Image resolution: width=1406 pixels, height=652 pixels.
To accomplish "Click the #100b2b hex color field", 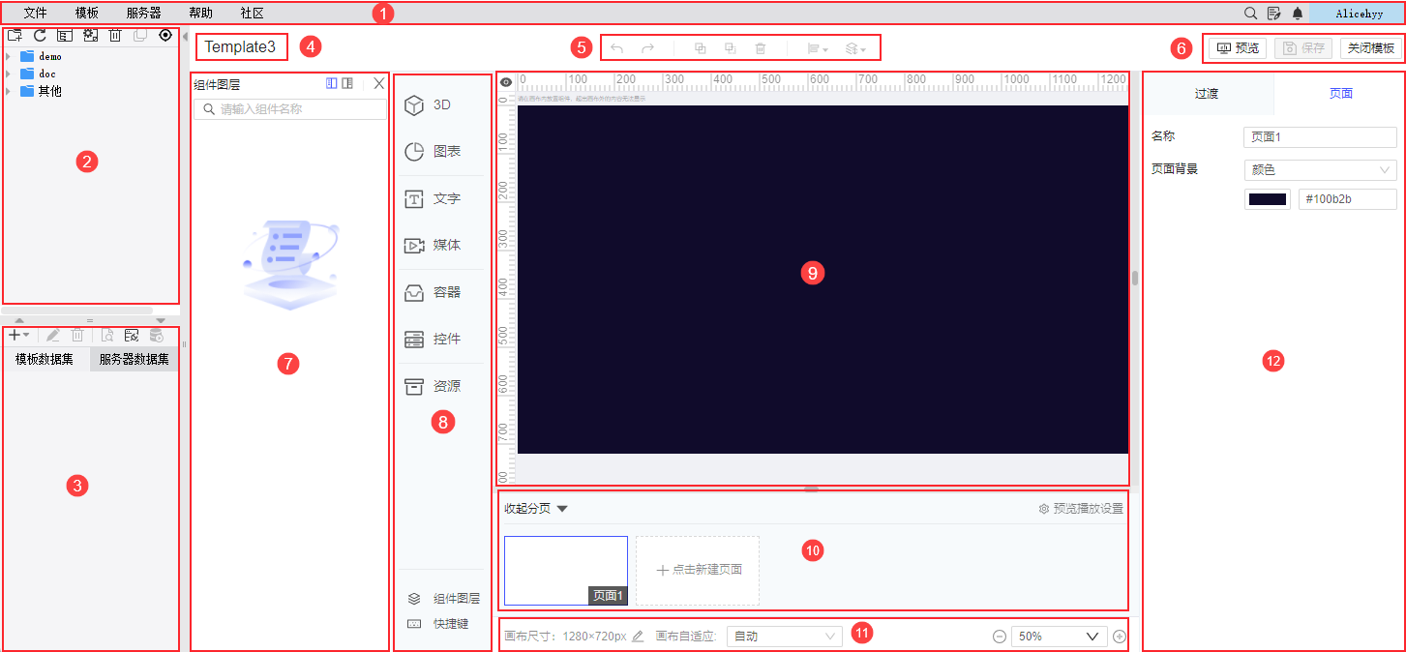I will (x=1348, y=199).
